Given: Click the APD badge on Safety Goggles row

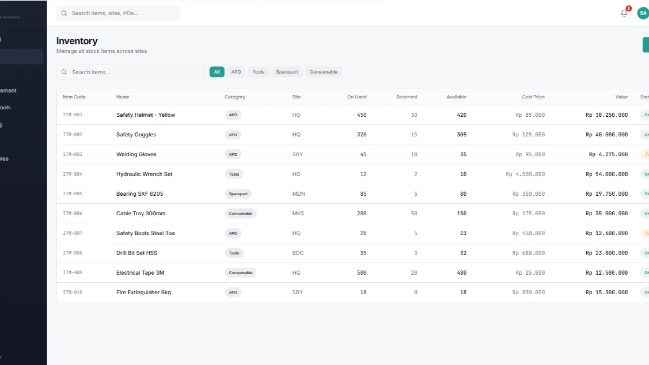Looking at the screenshot, I should [233, 135].
